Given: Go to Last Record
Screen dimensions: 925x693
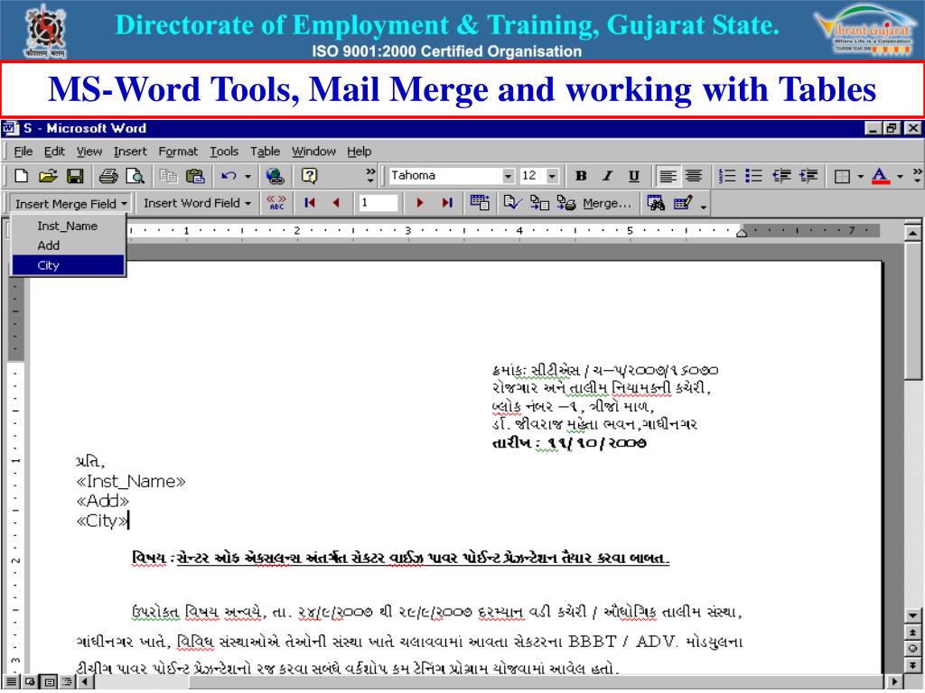Looking at the screenshot, I should pyautogui.click(x=447, y=203).
